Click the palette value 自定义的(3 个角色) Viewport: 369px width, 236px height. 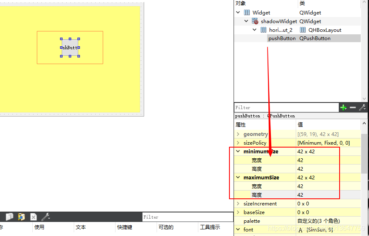[318, 221]
